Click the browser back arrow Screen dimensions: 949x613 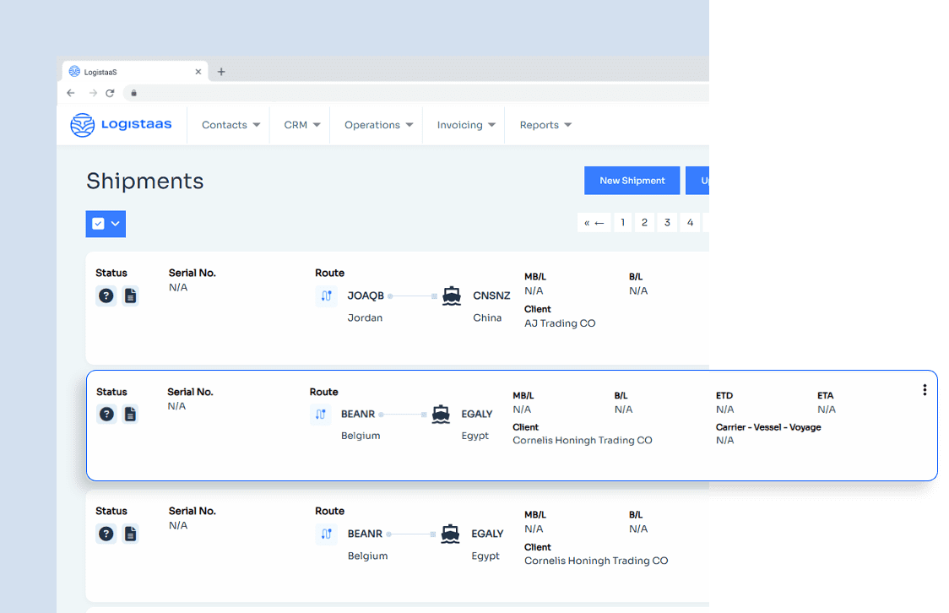[71, 94]
